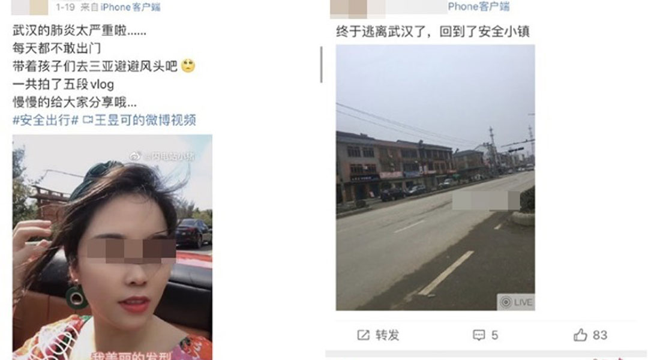Click the 1-19 post timestamp
This screenshot has height=360, width=648.
coord(65,7)
